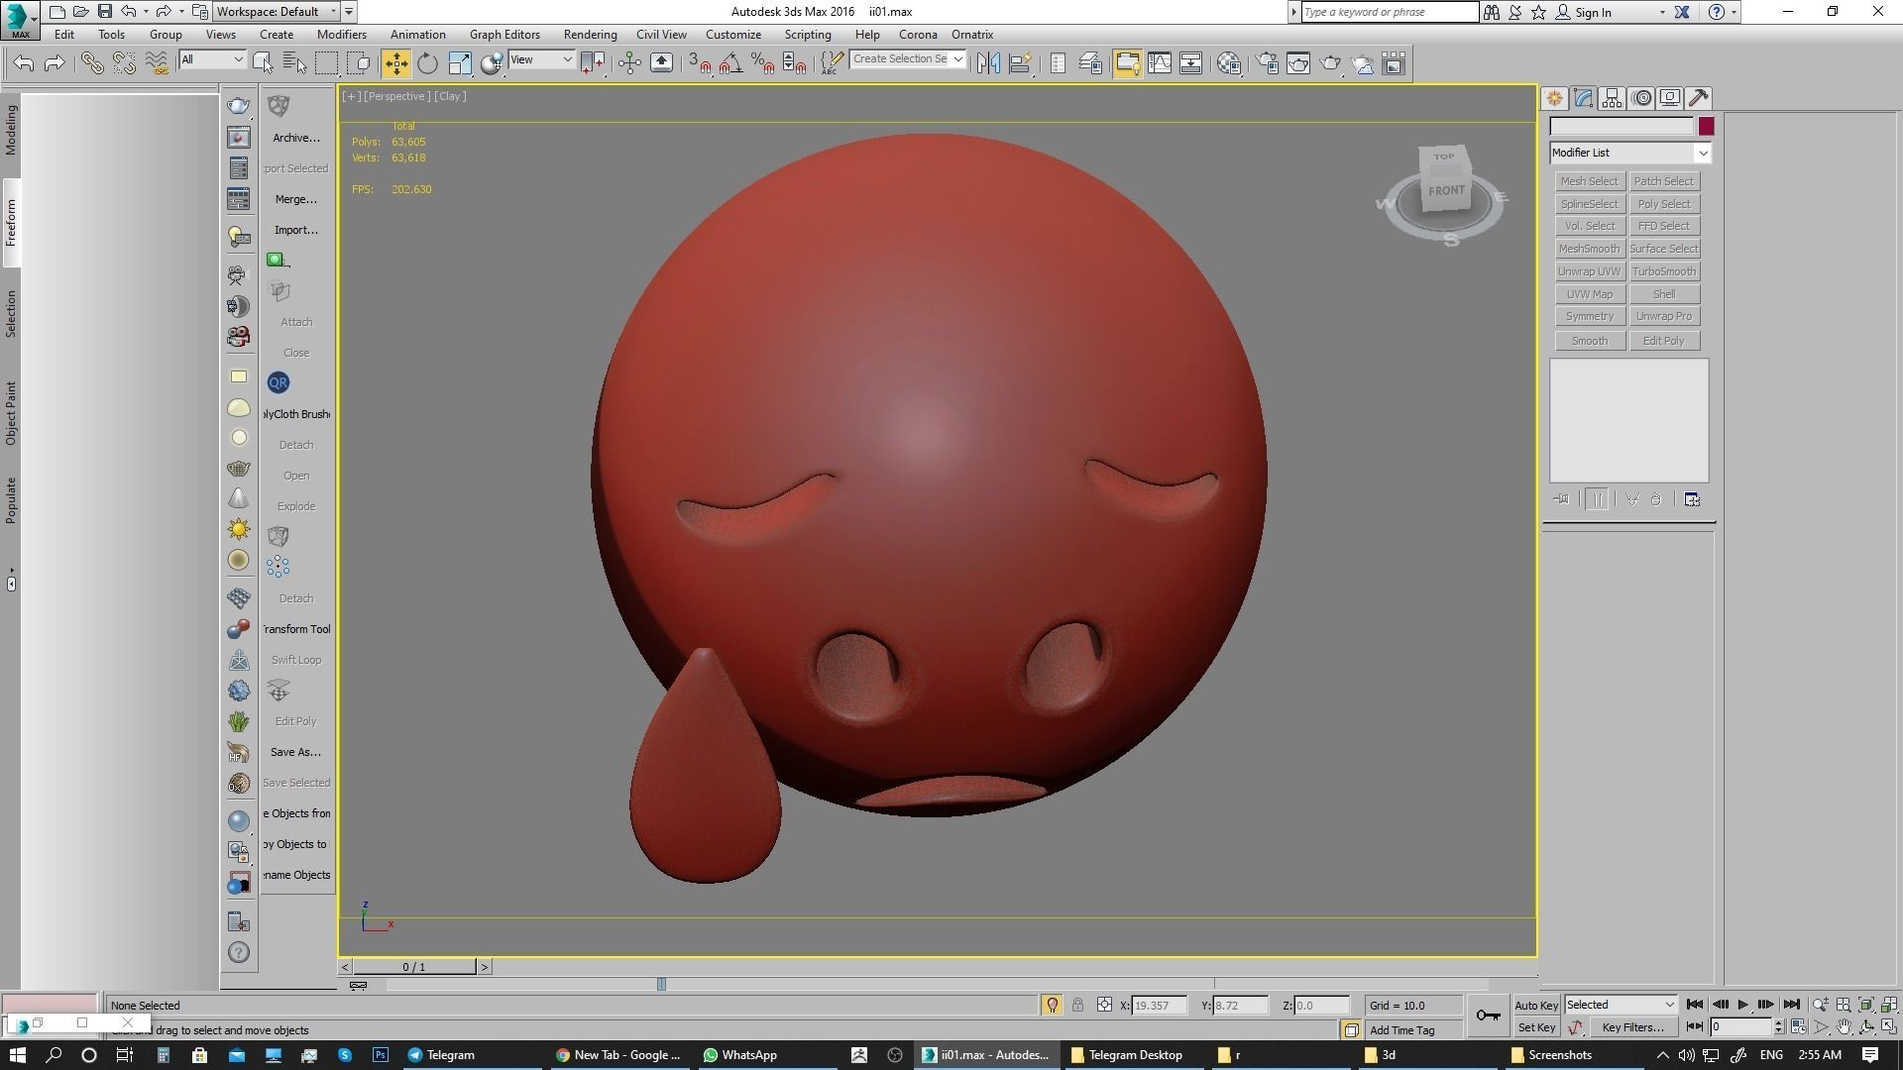
Task: Open the Sign In dropdown arrow
Action: tap(1662, 12)
